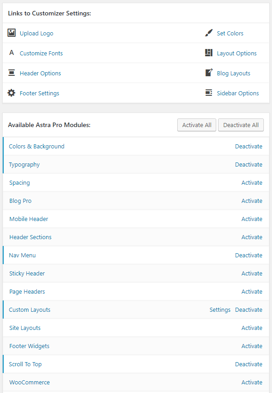Click the grid icon beside Layout Options
This screenshot has height=393, width=272.
pos(209,53)
